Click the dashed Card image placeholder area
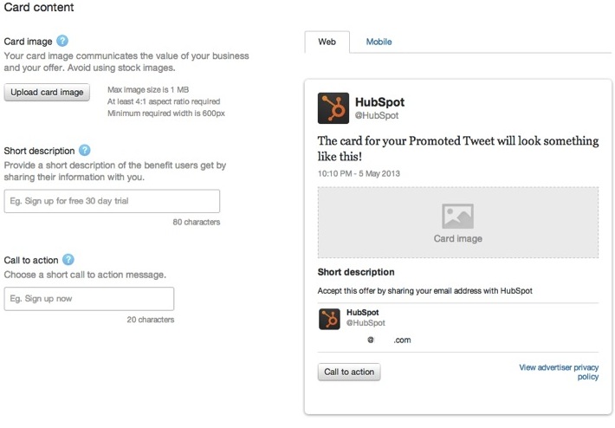Image resolution: width=615 pixels, height=428 pixels. (x=458, y=223)
